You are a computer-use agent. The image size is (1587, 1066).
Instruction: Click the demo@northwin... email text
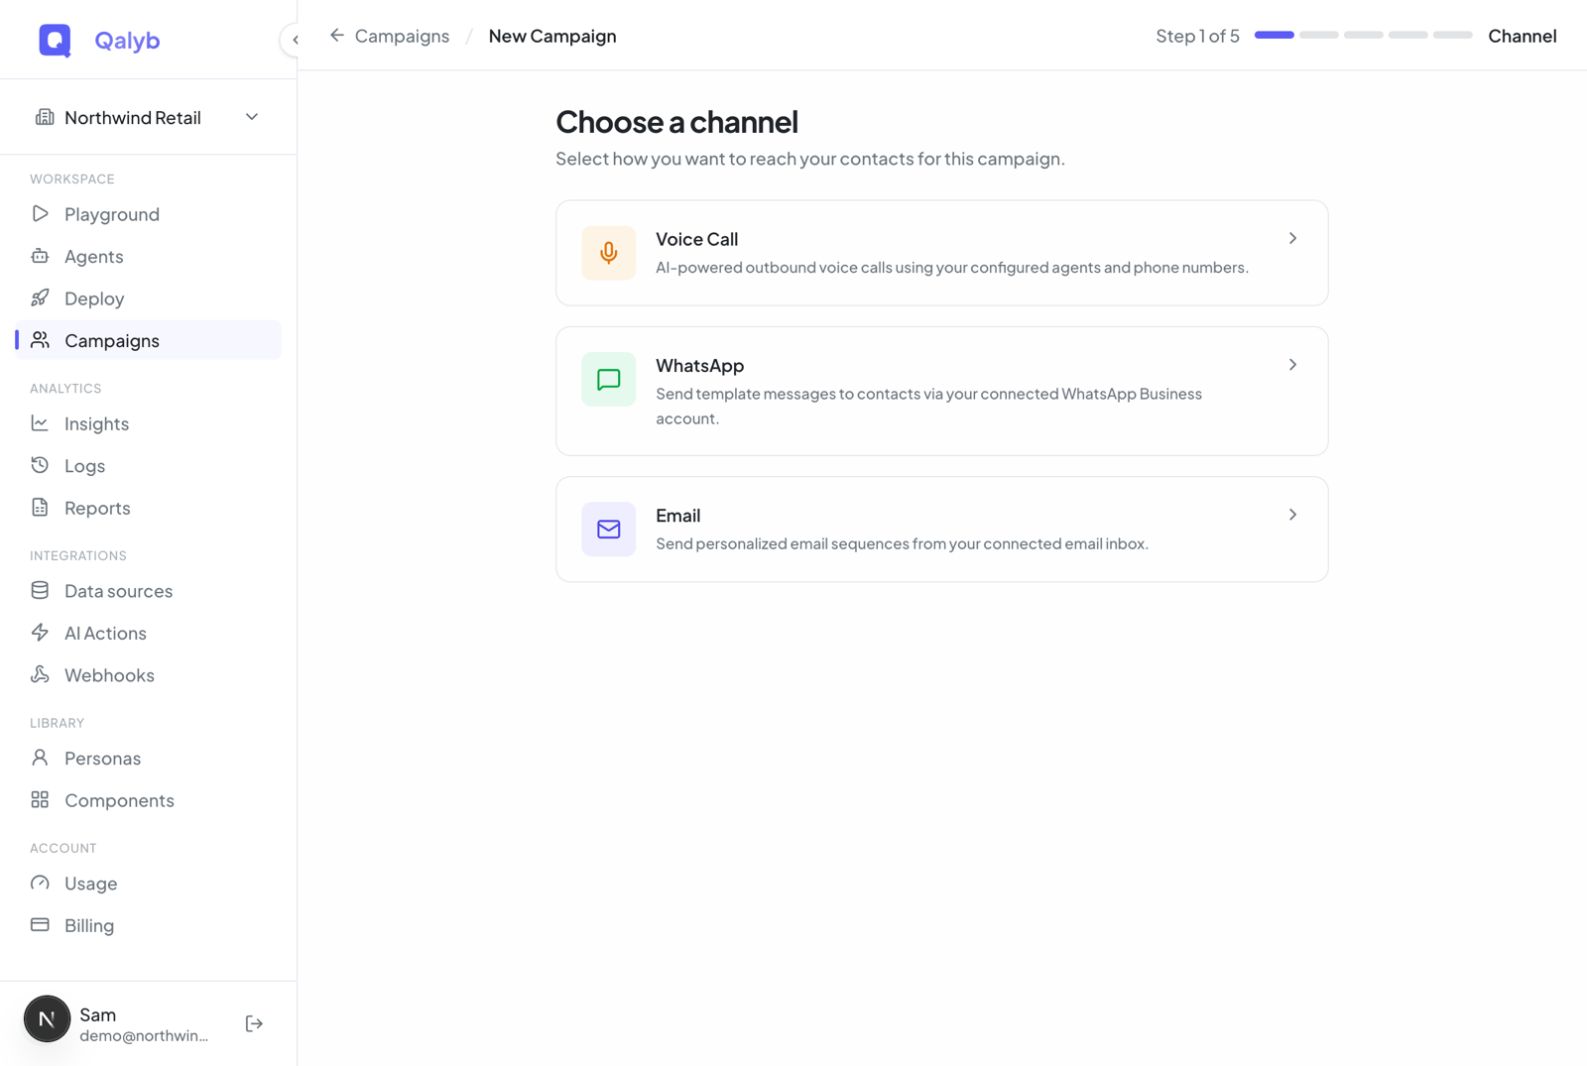144,1035
